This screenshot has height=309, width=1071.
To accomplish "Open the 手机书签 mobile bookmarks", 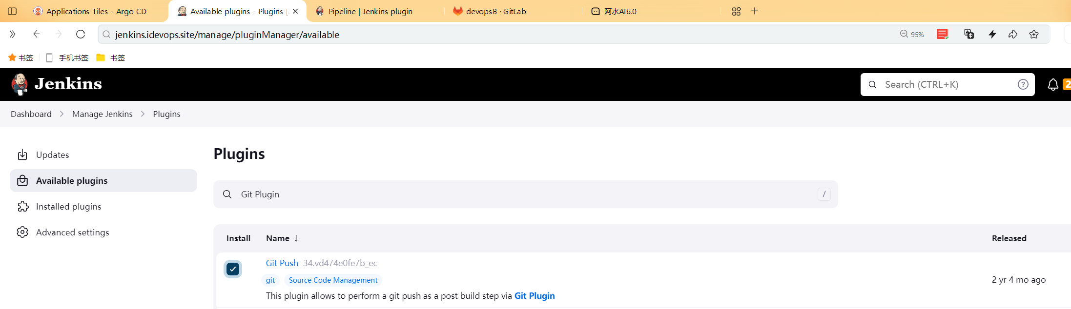I will [x=67, y=58].
